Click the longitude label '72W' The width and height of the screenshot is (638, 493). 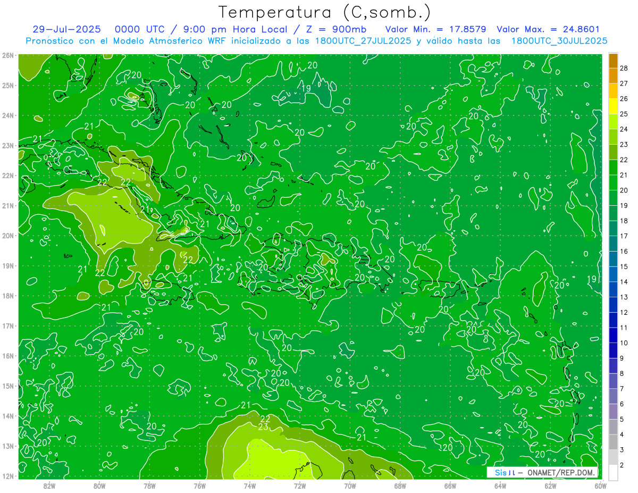point(300,486)
